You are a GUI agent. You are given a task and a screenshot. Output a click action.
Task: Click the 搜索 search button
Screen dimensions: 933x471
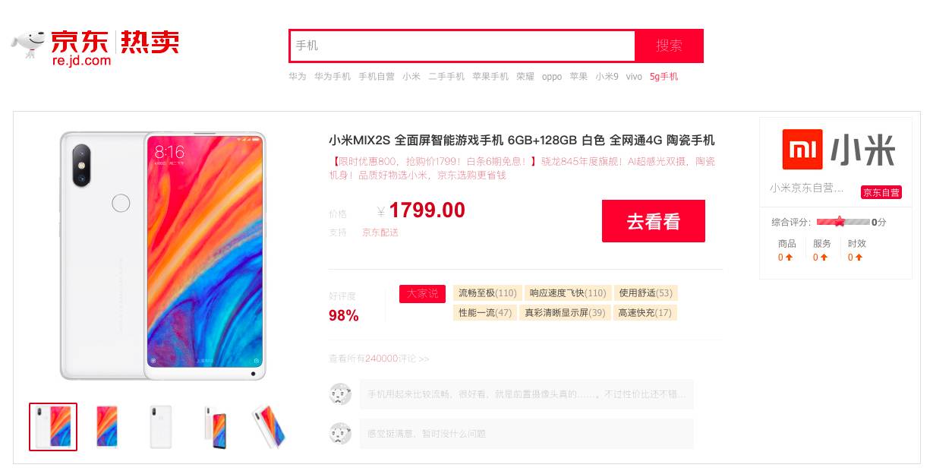(x=670, y=46)
